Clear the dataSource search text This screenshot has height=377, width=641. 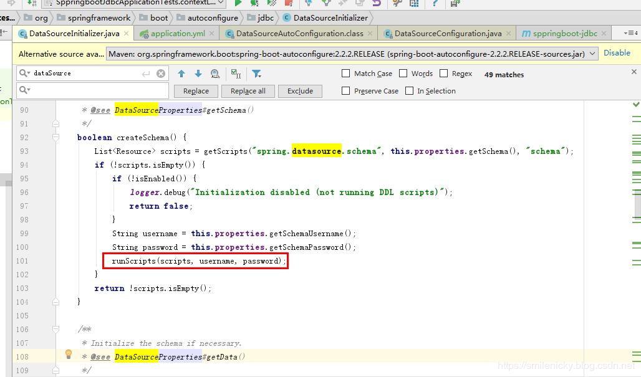click(x=161, y=74)
